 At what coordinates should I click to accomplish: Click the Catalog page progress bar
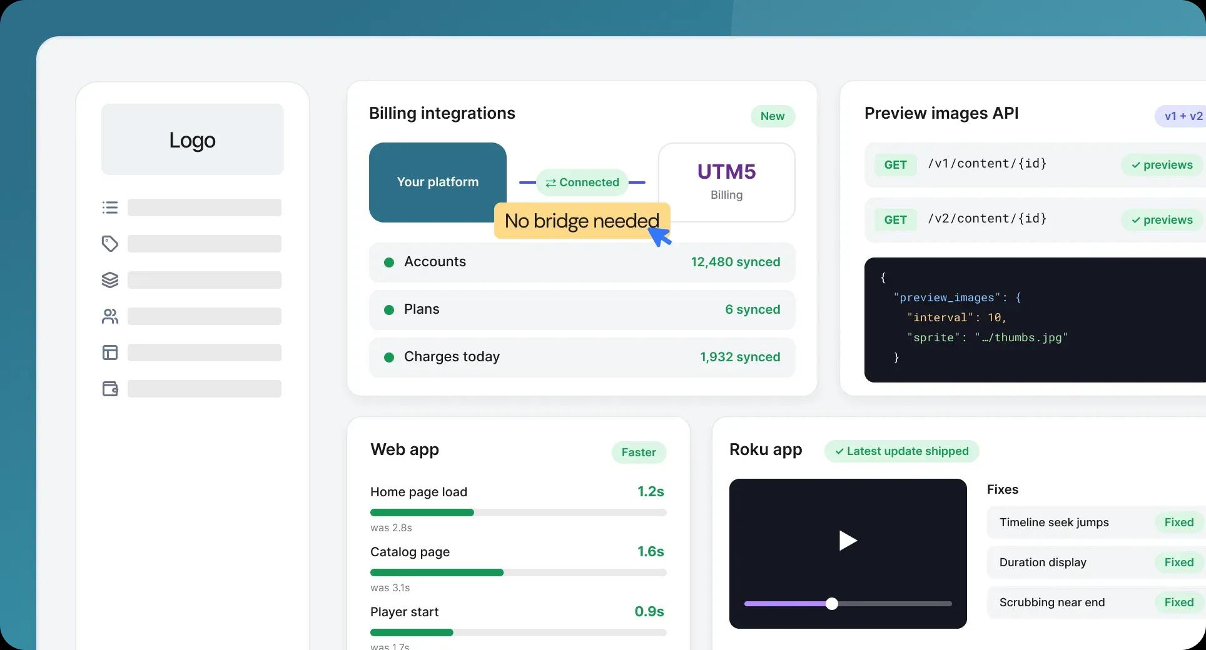point(519,572)
